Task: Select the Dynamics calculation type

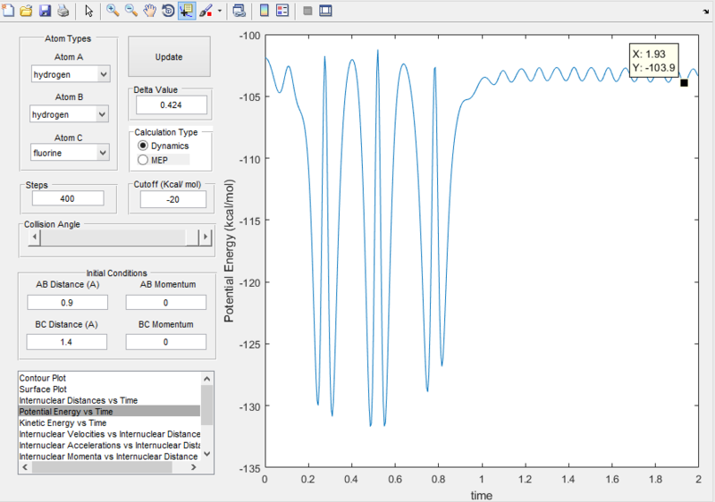Action: 142,145
